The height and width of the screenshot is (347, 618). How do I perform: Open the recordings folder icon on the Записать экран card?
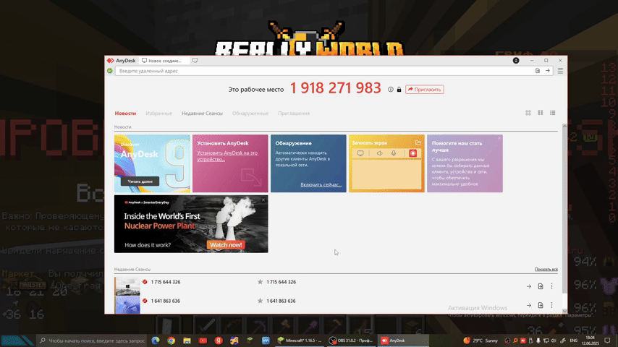click(418, 142)
